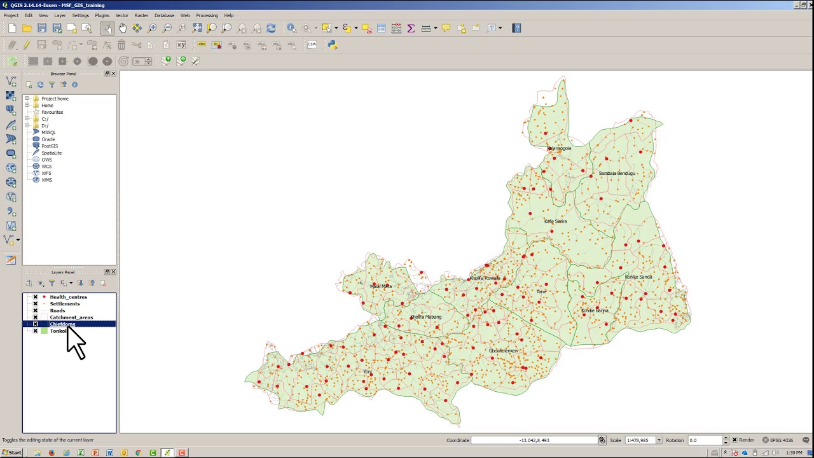Click the Rotation value field
The height and width of the screenshot is (458, 814).
(x=705, y=440)
